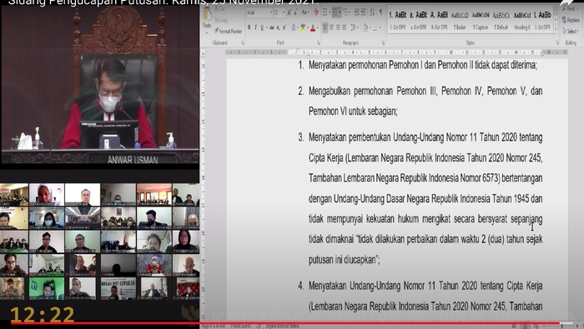Open the Arial font name dropdown

coord(271,12)
